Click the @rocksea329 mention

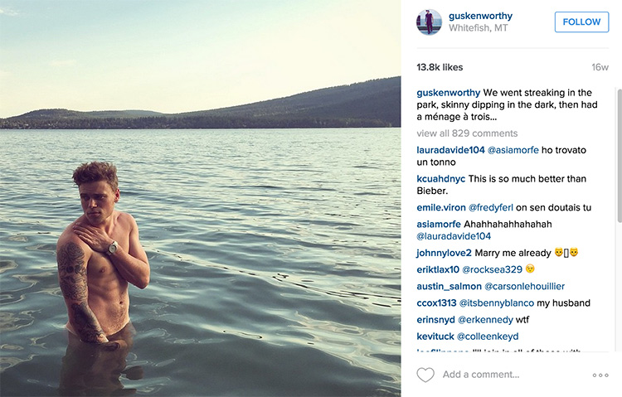click(x=492, y=269)
